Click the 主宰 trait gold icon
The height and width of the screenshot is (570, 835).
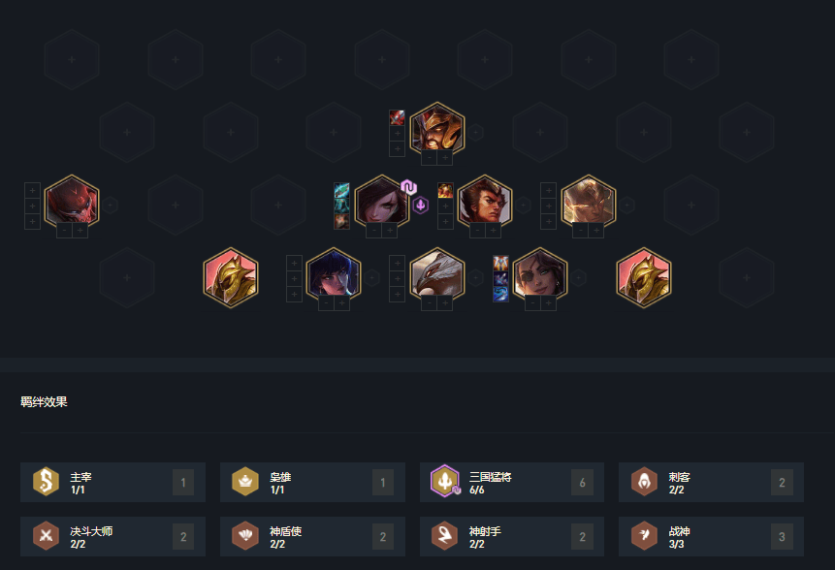tap(47, 482)
